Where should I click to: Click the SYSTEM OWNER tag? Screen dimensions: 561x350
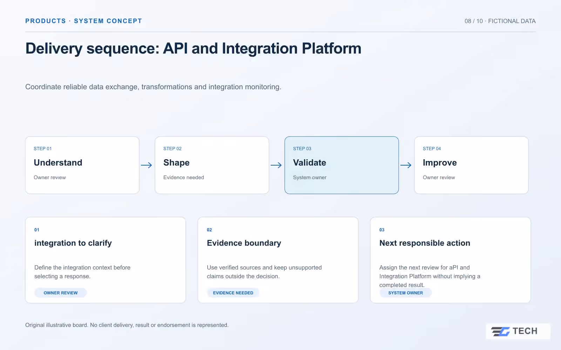(x=406, y=293)
